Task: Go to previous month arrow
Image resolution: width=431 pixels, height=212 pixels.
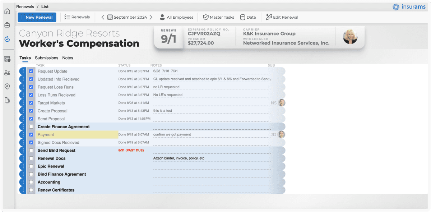Action: pos(103,17)
